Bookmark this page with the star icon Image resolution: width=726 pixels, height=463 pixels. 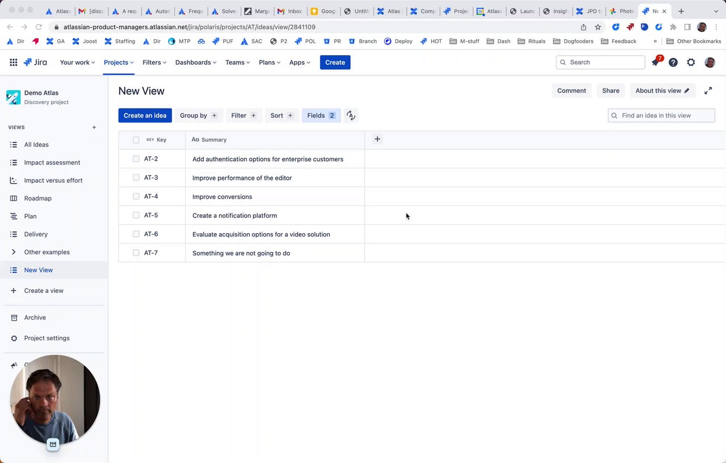[x=598, y=27]
